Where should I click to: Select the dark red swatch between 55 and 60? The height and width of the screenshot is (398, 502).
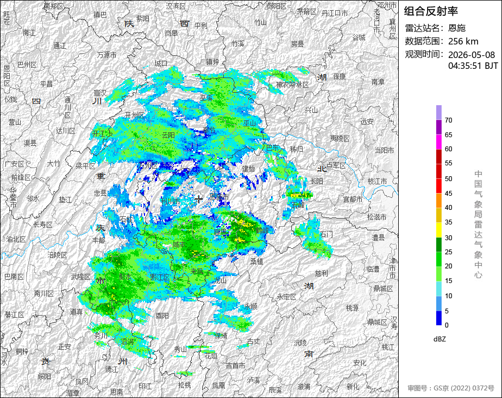(438, 157)
